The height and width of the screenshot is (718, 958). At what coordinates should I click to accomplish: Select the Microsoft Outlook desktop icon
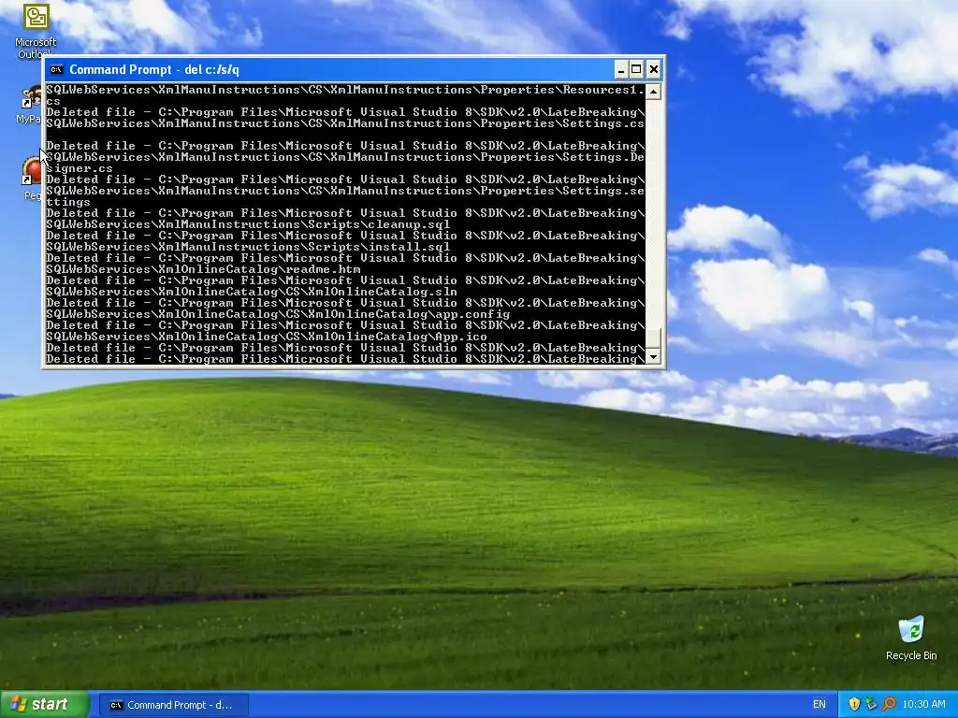click(36, 31)
